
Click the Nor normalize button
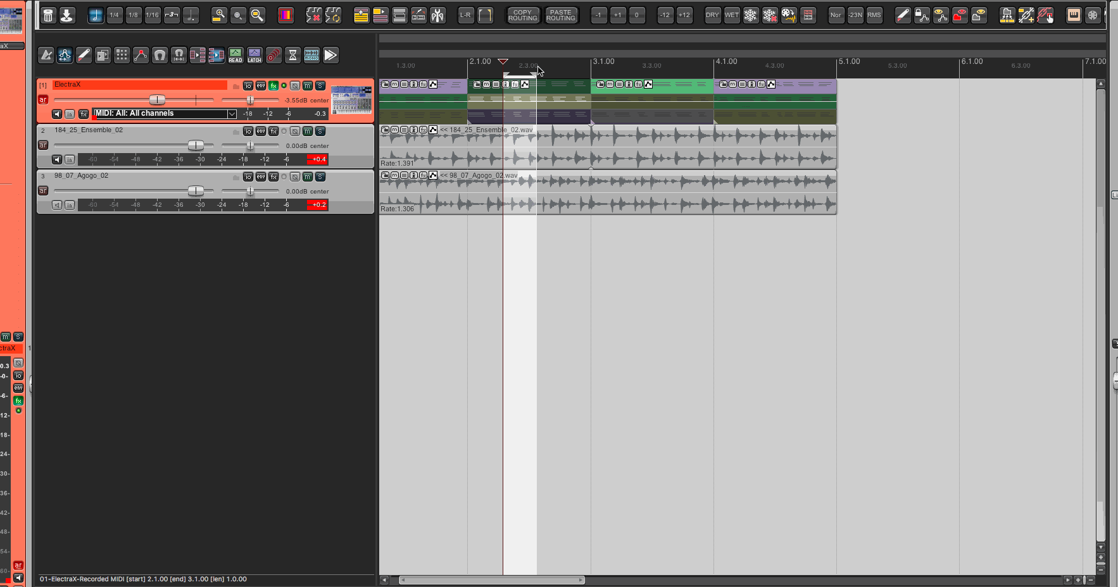tap(836, 15)
